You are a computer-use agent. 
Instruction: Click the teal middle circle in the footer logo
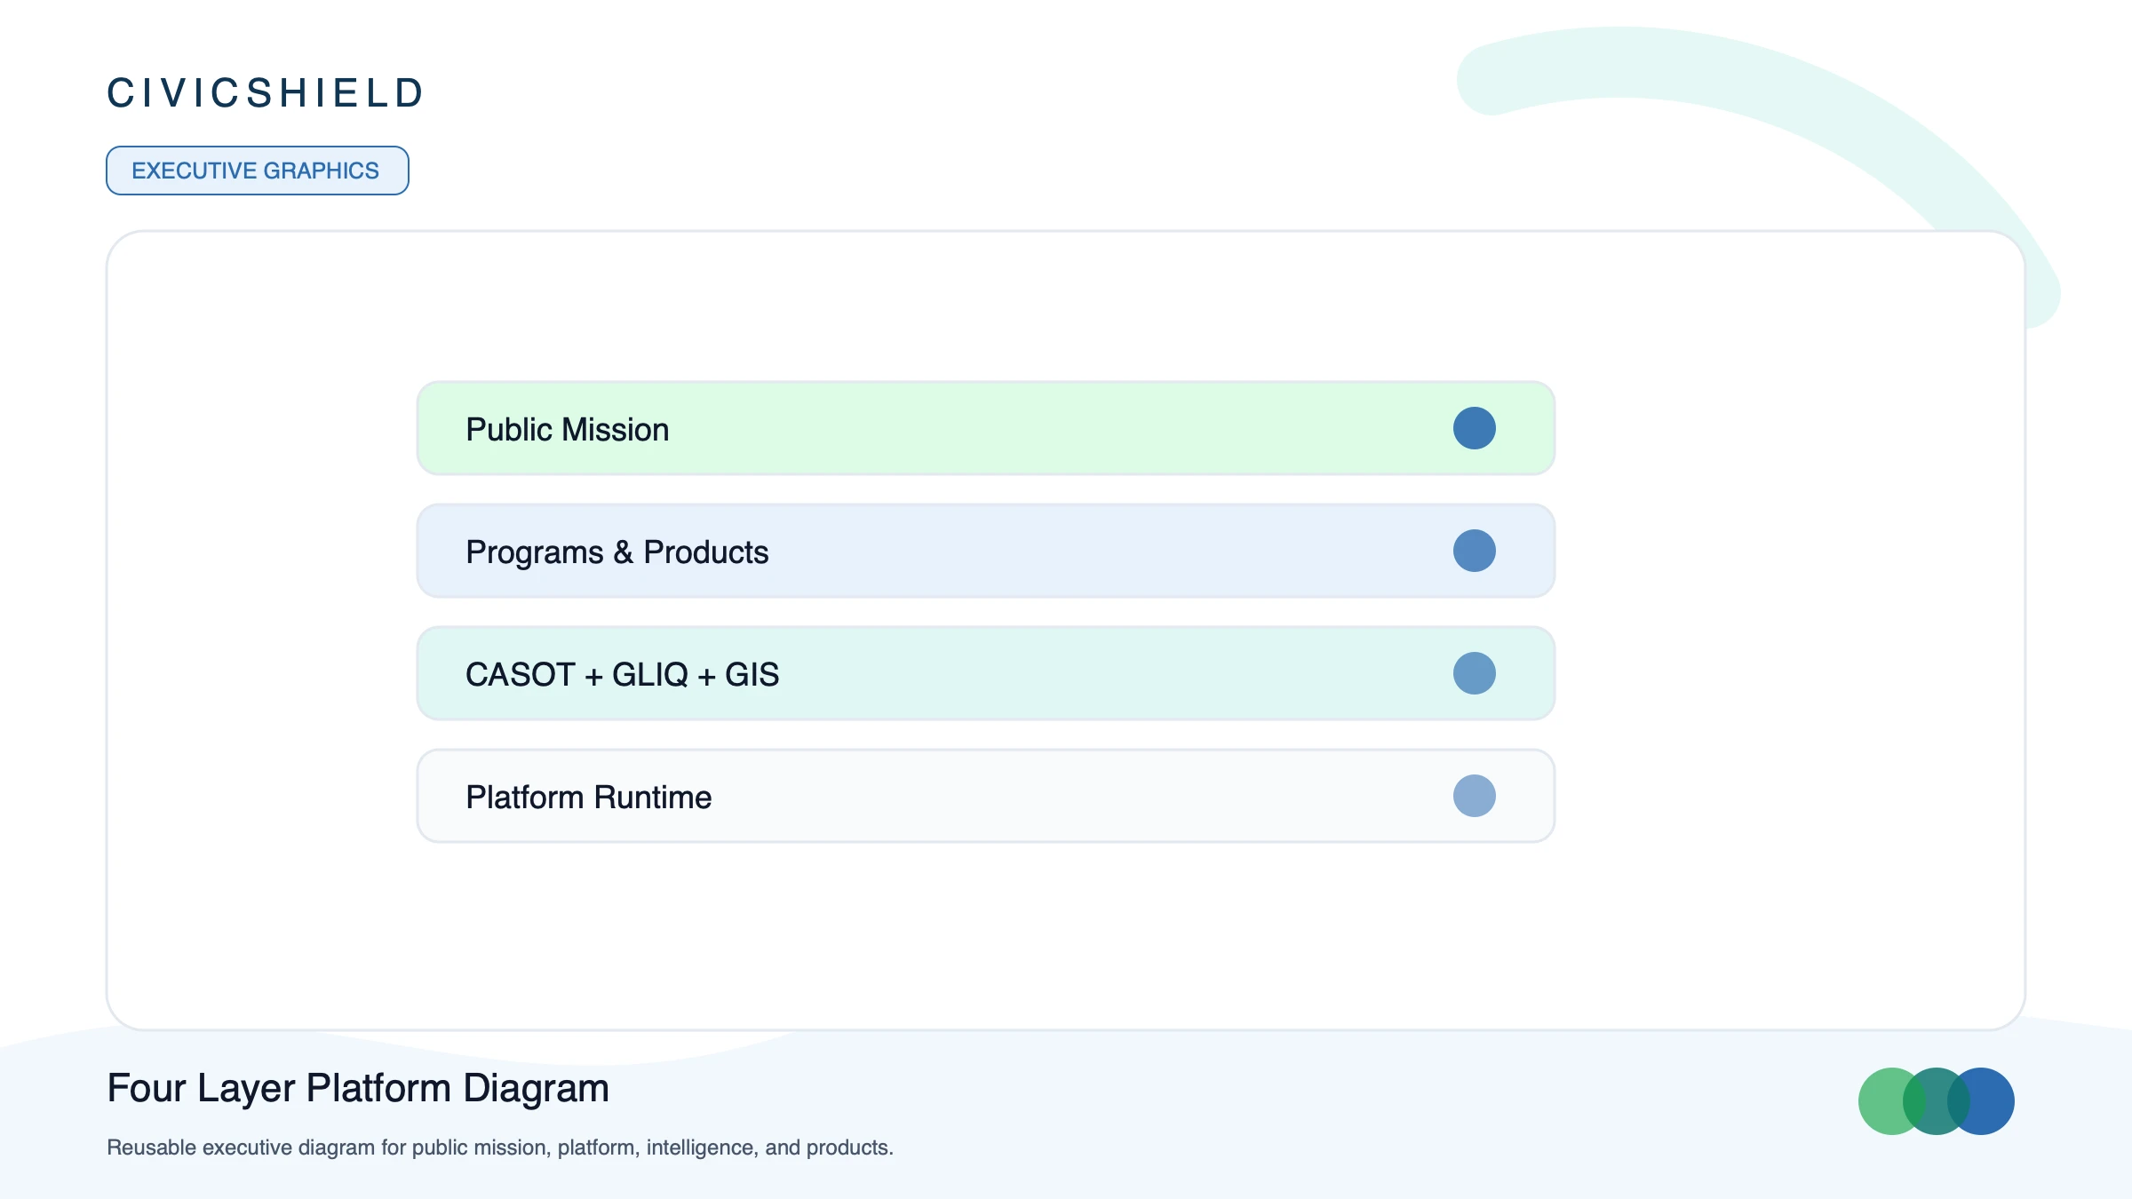[1937, 1101]
